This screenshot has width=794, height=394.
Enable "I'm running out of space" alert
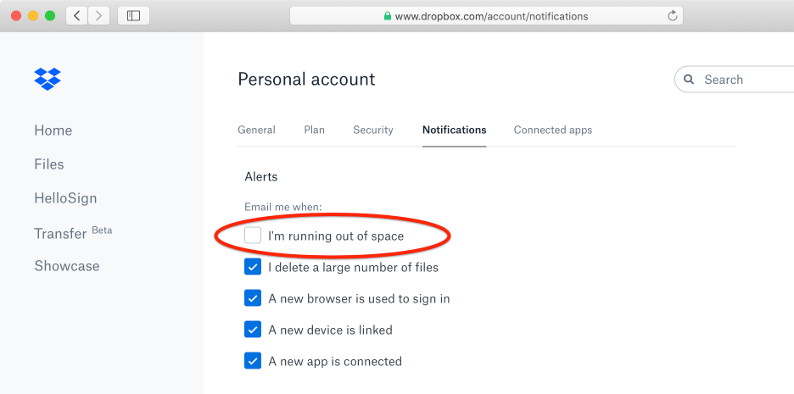[x=253, y=236]
